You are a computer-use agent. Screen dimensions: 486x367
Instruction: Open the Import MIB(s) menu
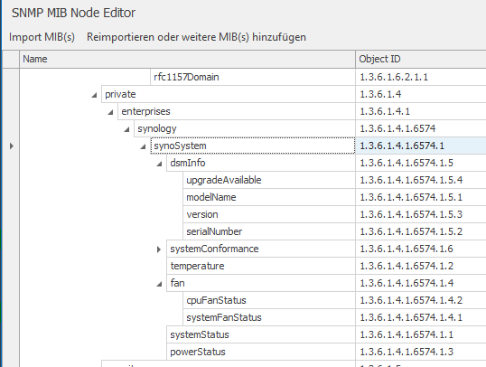coord(42,37)
